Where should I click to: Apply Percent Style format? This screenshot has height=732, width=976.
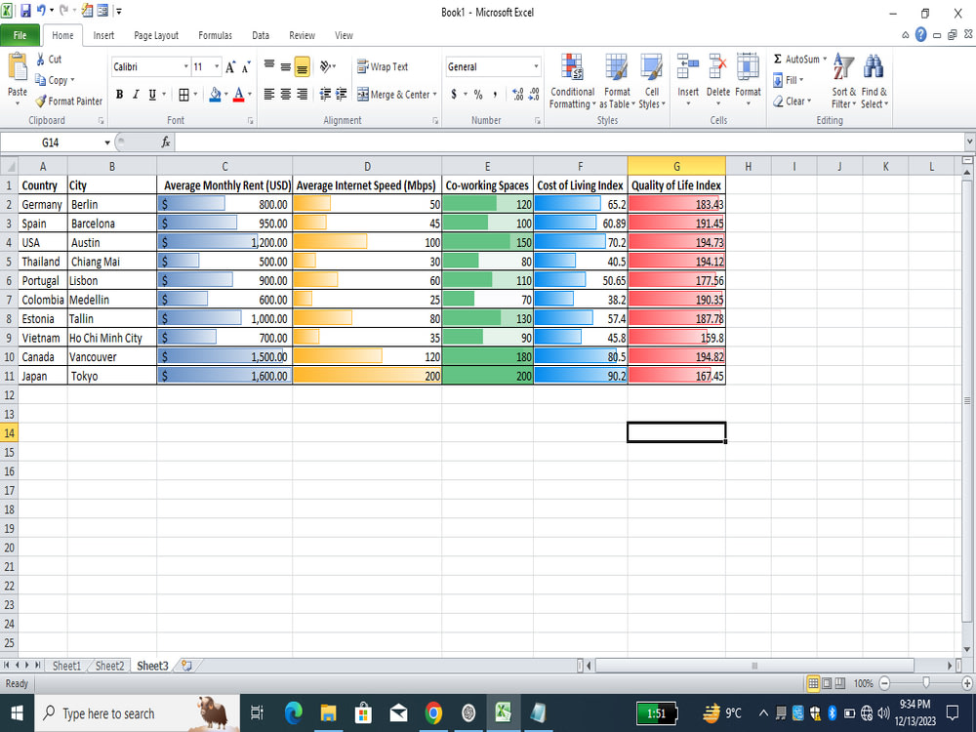(478, 94)
